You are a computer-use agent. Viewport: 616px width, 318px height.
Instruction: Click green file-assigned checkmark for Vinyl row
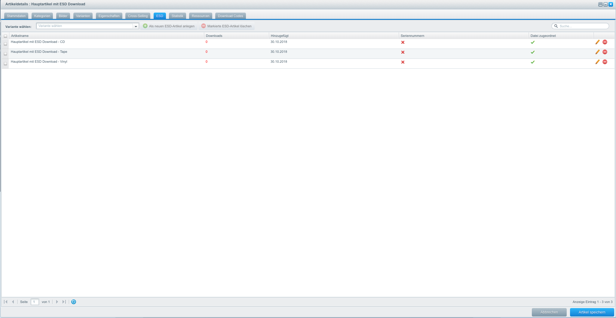point(533,62)
